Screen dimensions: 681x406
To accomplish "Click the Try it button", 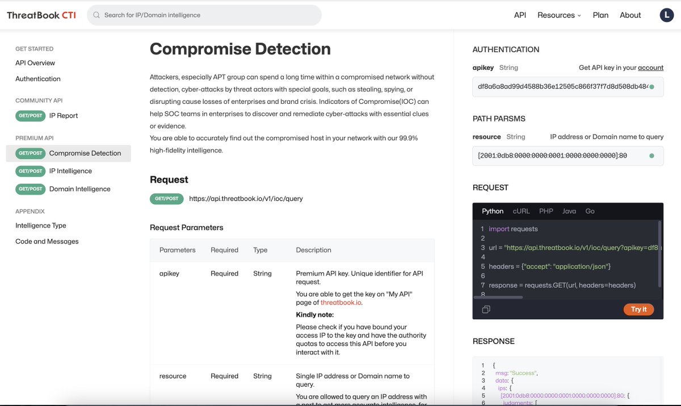I will point(638,309).
